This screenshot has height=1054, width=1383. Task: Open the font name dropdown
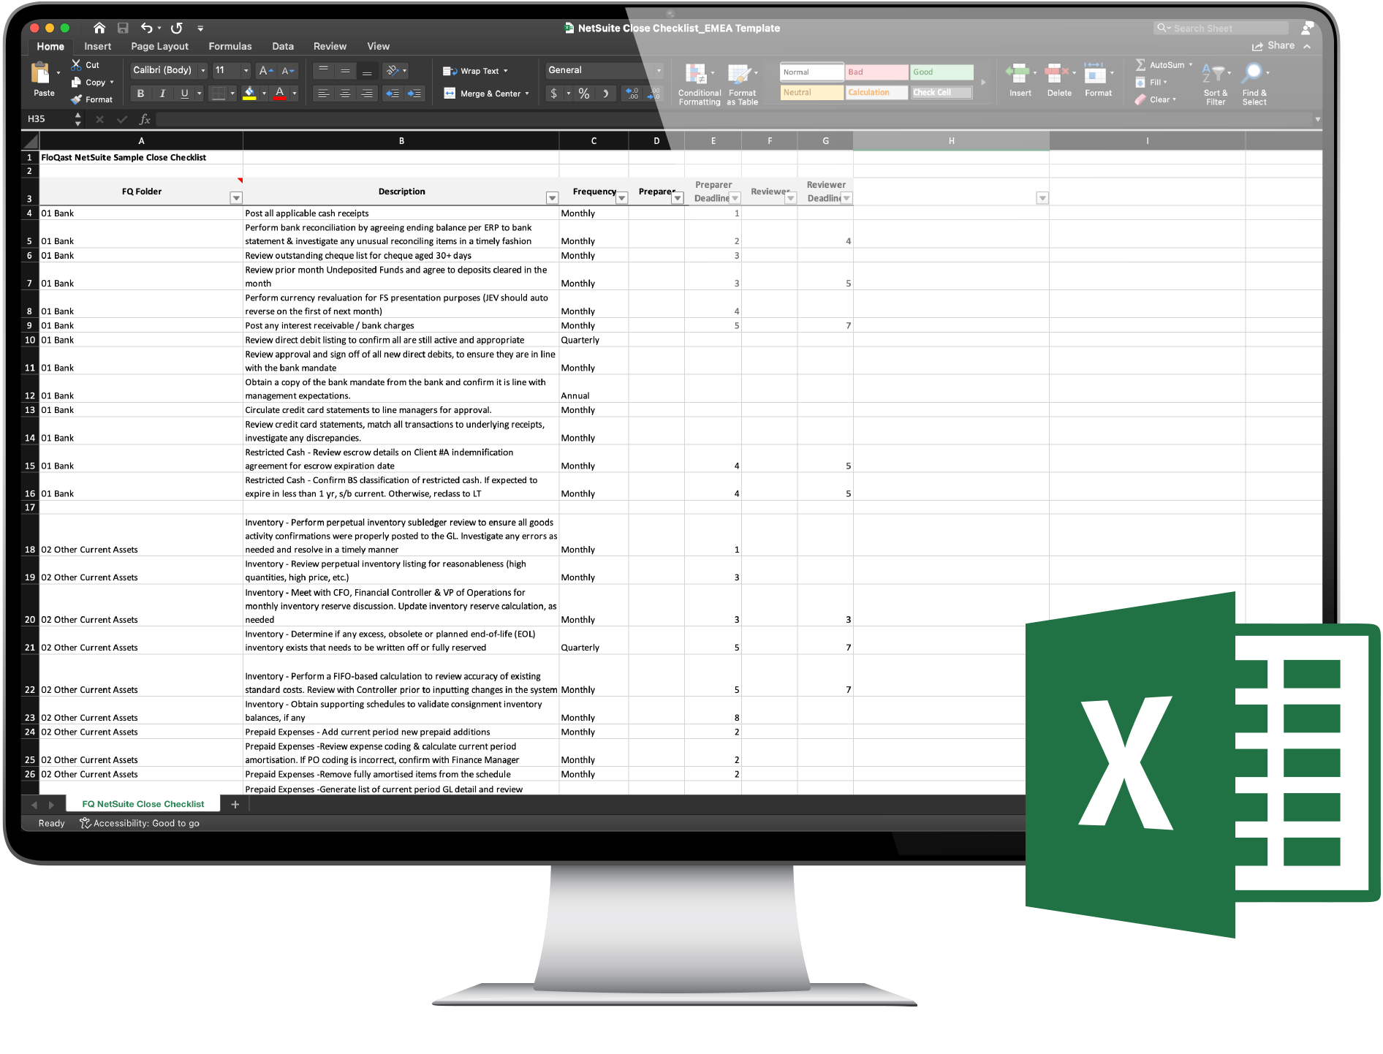203,70
